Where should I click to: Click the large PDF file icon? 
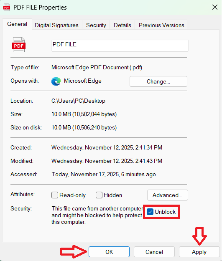point(19,45)
